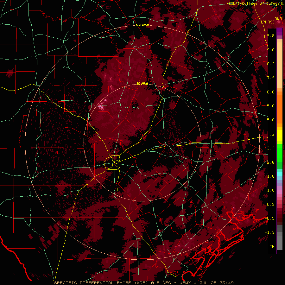This screenshot has height=285, width=285.
Task: Click the 7.4 scale value
Action: pos(271,78)
